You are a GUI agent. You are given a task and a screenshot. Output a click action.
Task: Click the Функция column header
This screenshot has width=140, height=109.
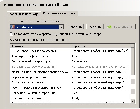tap(40, 46)
